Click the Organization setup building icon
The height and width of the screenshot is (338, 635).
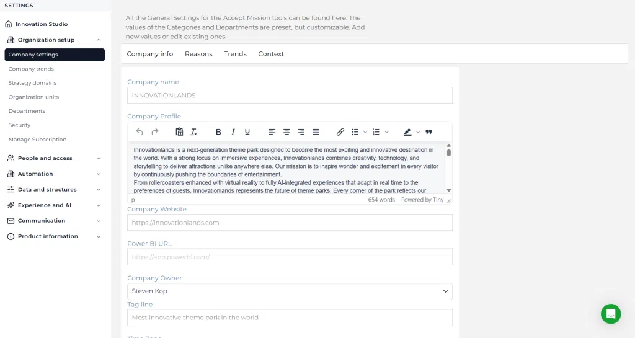[11, 40]
